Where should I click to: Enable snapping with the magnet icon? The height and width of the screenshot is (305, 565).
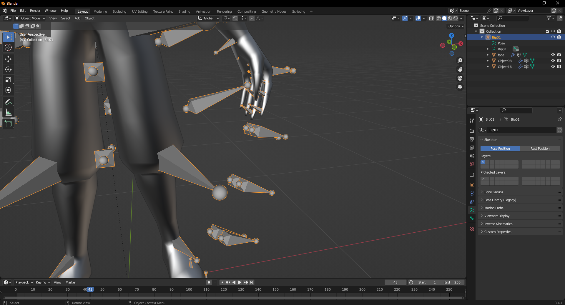pyautogui.click(x=235, y=18)
